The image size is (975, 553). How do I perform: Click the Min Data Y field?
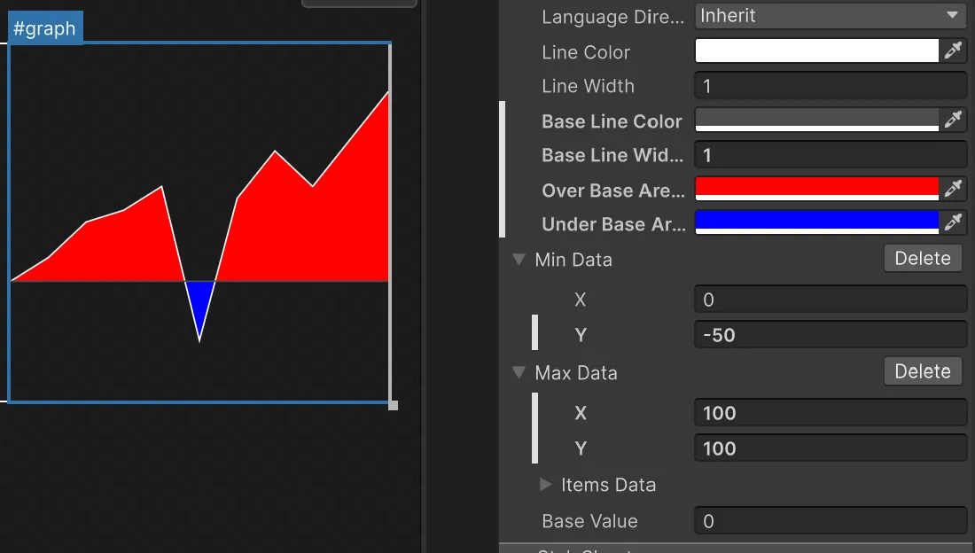[x=830, y=335]
